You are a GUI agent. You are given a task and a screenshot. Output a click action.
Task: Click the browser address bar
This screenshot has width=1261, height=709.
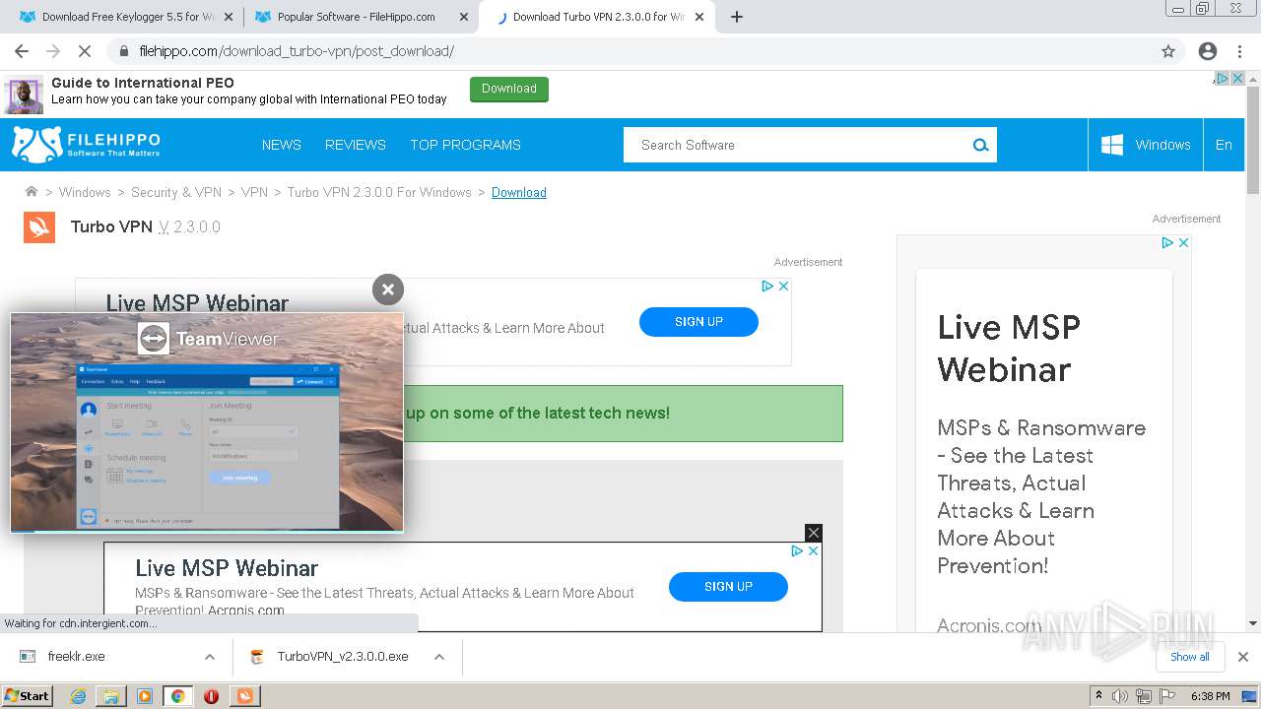[x=630, y=51]
